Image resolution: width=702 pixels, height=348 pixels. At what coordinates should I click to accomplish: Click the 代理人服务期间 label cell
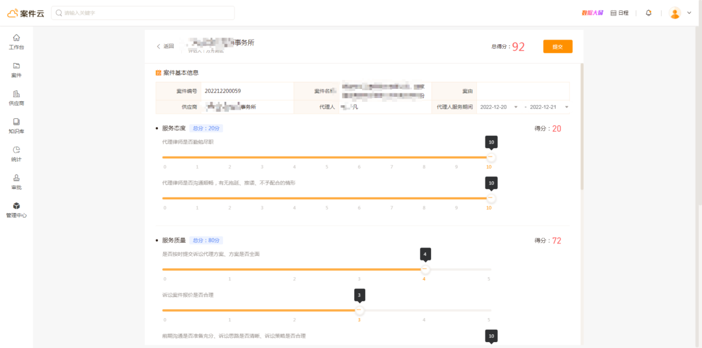pos(454,107)
